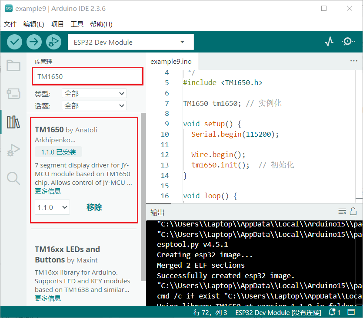Minimize the Arduino IDE window
363x318 pixels.
(299, 8)
